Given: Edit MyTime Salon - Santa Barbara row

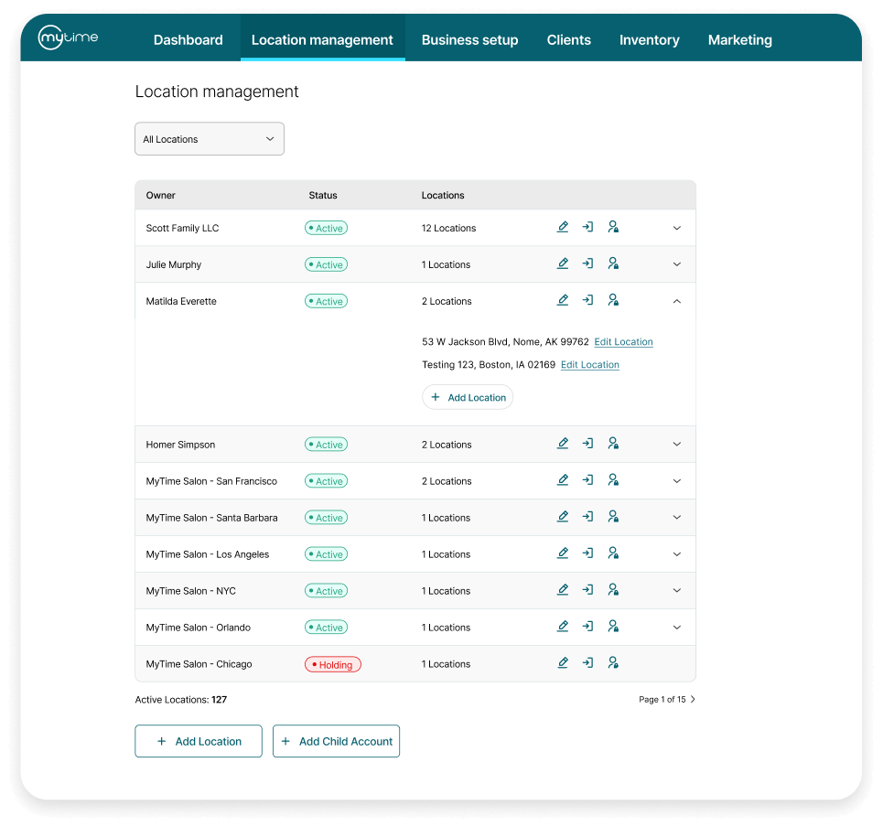Looking at the screenshot, I should tap(563, 517).
